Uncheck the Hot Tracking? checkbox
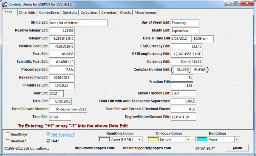The width and height of the screenshot is (256, 156). coord(48,134)
